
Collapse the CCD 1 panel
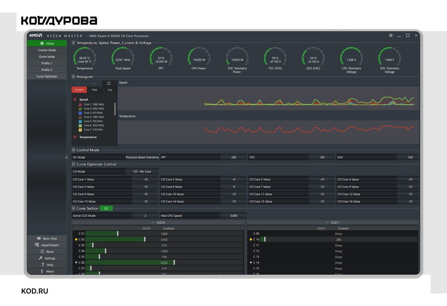pyautogui.click(x=327, y=223)
